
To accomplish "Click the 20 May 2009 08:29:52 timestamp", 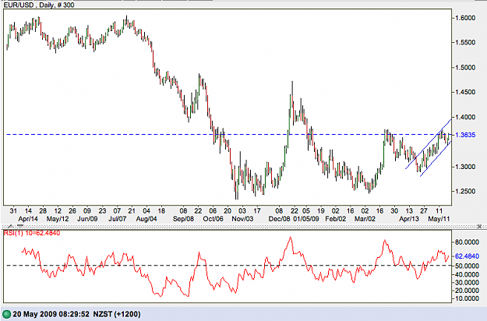I will (51, 314).
